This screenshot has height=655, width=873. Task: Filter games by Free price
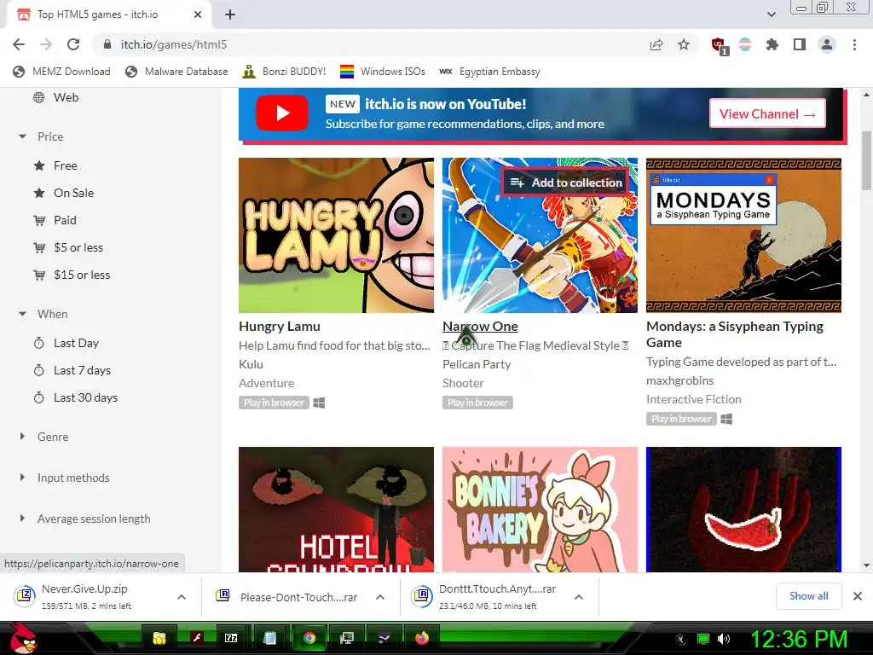coord(55,165)
